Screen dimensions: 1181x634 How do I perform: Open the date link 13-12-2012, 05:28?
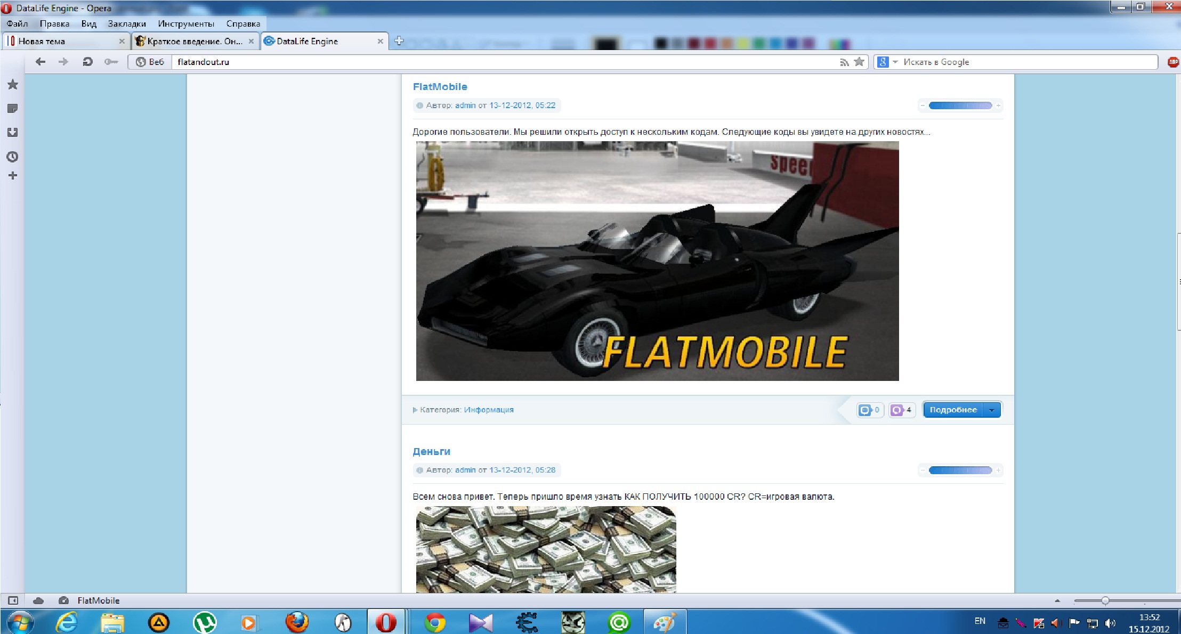coord(522,470)
